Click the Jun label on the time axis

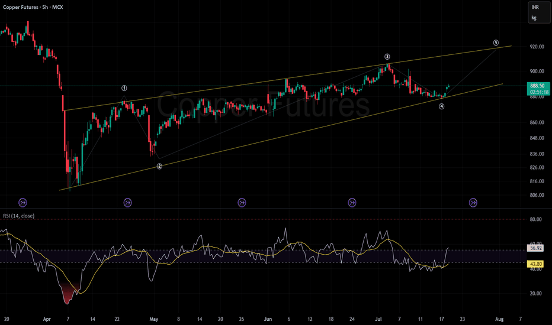(268, 319)
